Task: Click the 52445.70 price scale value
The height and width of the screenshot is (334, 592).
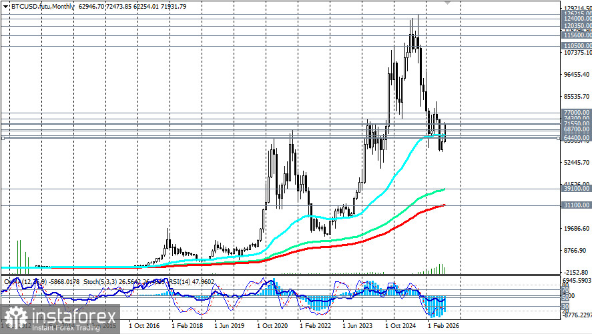Action: tap(577, 163)
